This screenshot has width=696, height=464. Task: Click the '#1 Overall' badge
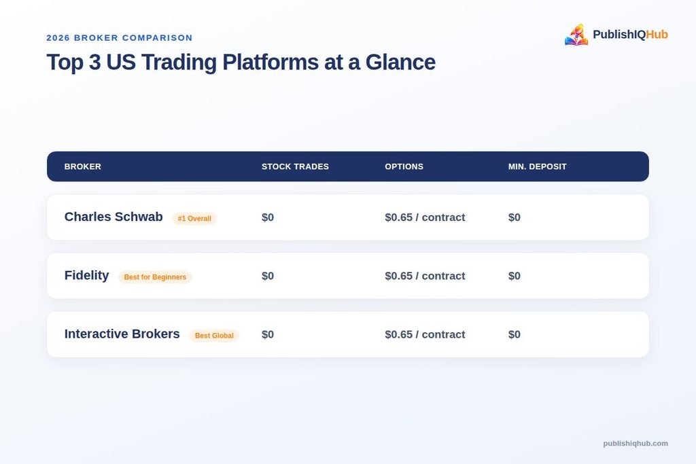pos(194,219)
